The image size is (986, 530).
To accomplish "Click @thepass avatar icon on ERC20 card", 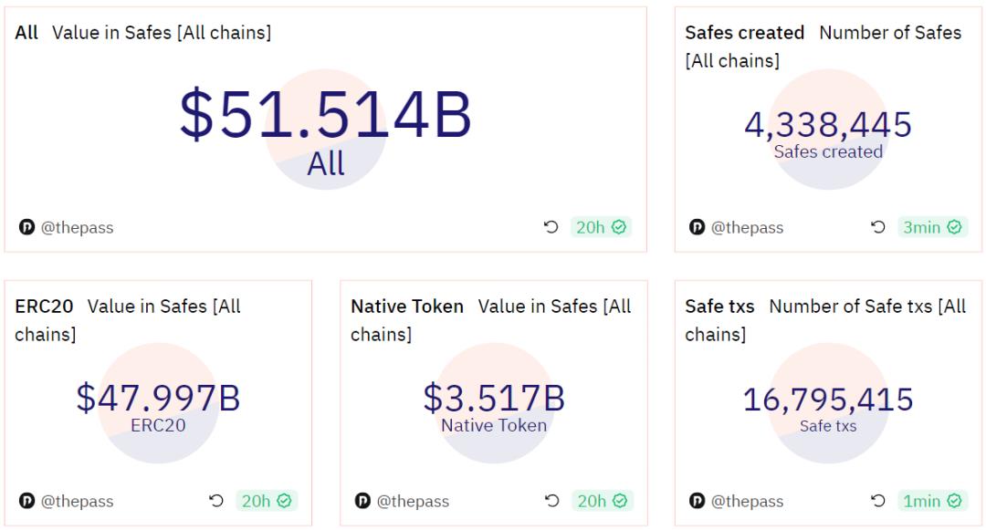I will [x=26, y=501].
